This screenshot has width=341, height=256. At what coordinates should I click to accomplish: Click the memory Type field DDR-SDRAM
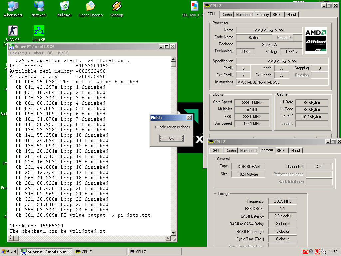coord(248,167)
